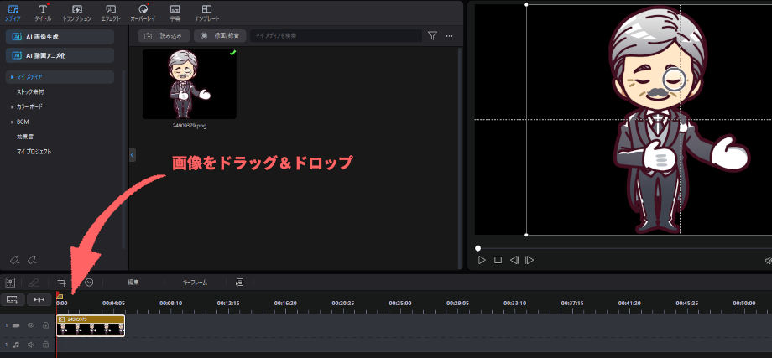Open the three-dots more options menu
The height and width of the screenshot is (358, 772).
tap(450, 36)
